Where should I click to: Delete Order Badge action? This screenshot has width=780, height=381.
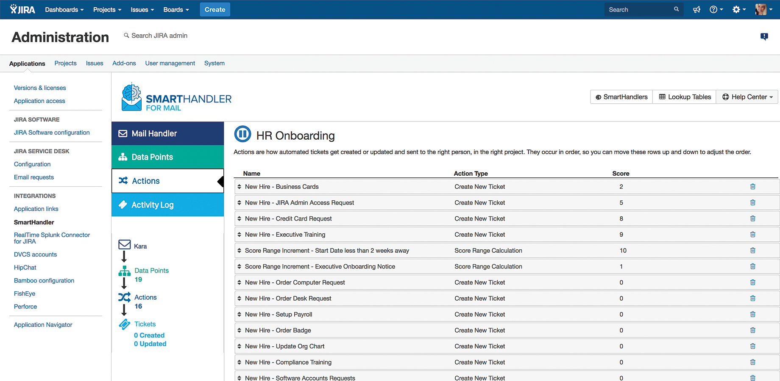tap(753, 330)
